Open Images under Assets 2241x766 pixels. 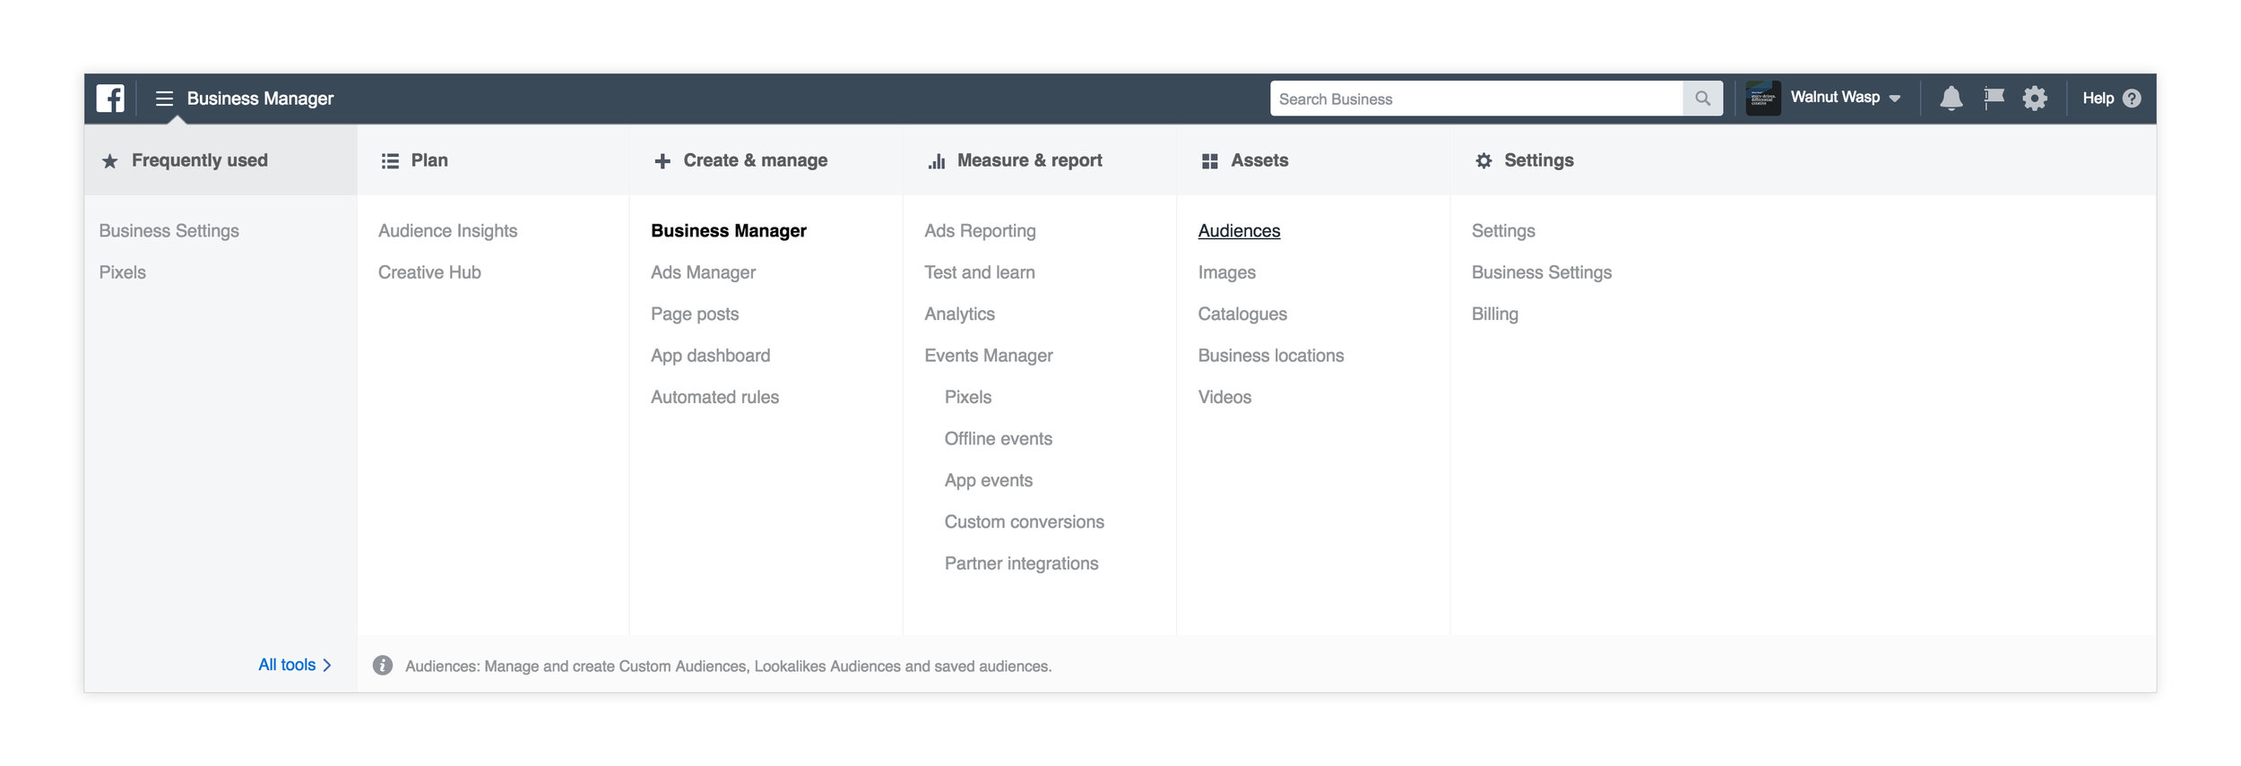click(1226, 272)
